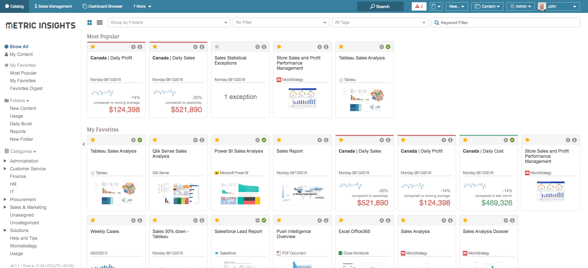This screenshot has height=268, width=588.
Task: Favorite Sales Statistical Exceptions tile
Action: click(217, 47)
